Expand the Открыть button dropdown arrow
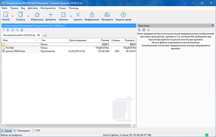The width and height of the screenshot is (216, 137). (x=28, y=16)
